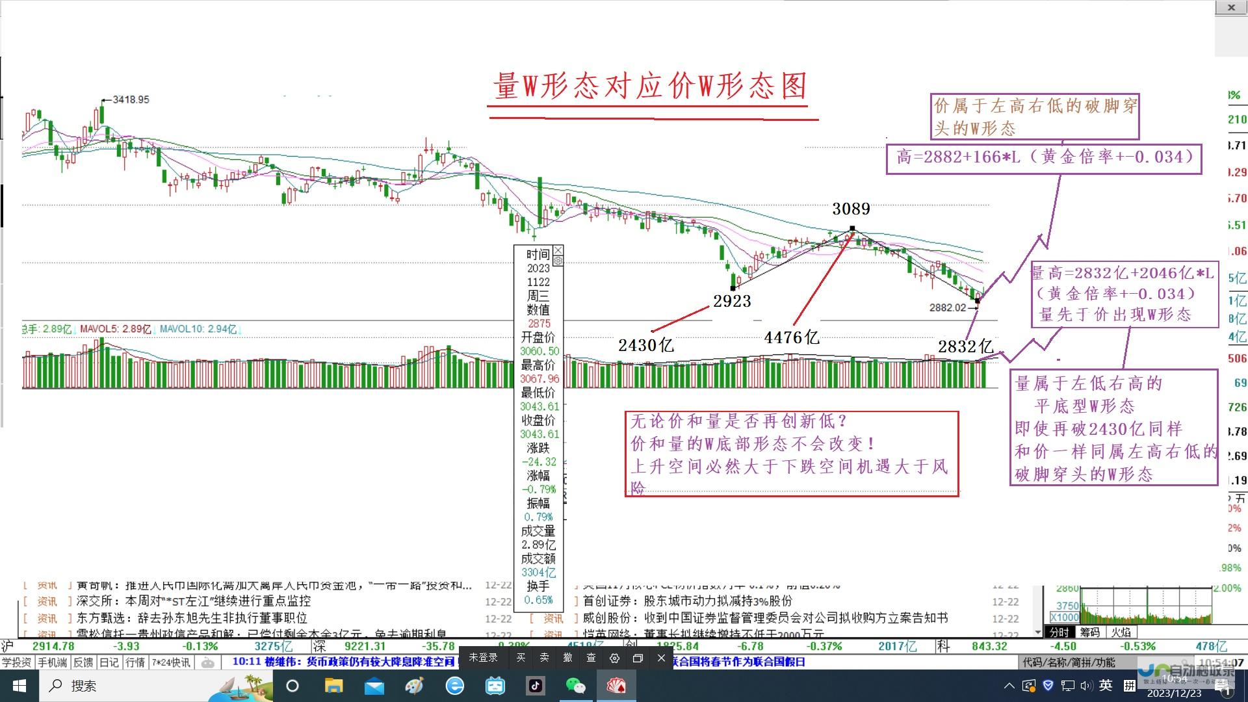Click 2882.02 low price marker on chart
The width and height of the screenshot is (1248, 702).
click(x=948, y=307)
